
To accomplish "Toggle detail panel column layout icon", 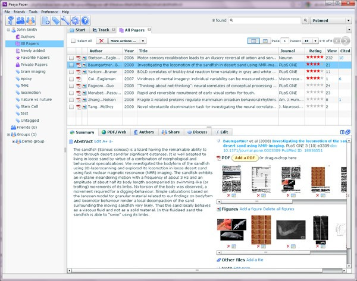I will [342, 132].
